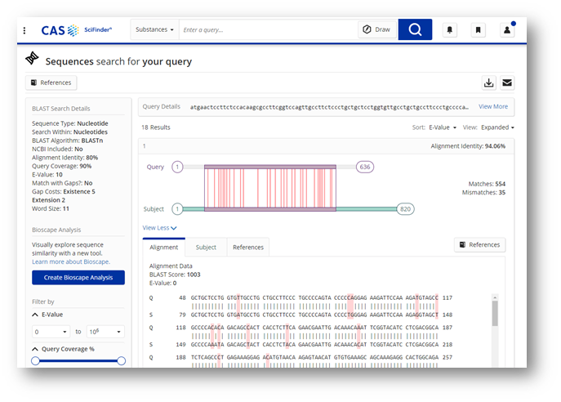Click the Subject end position 820 marker
The image size is (561, 402).
pyautogui.click(x=405, y=209)
